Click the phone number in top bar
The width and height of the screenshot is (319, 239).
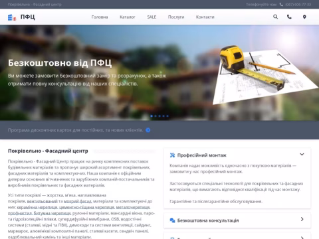(x=298, y=5)
